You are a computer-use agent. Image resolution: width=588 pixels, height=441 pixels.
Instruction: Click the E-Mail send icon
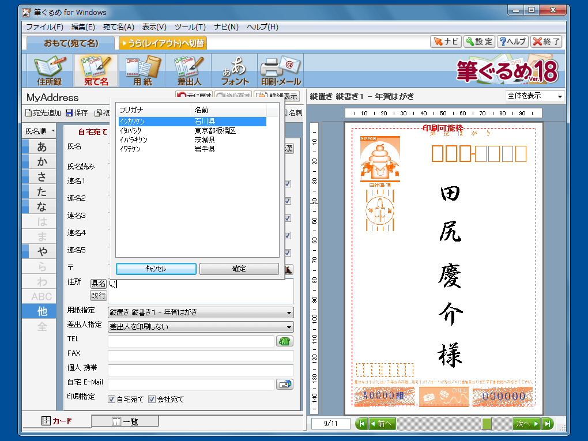pyautogui.click(x=285, y=385)
